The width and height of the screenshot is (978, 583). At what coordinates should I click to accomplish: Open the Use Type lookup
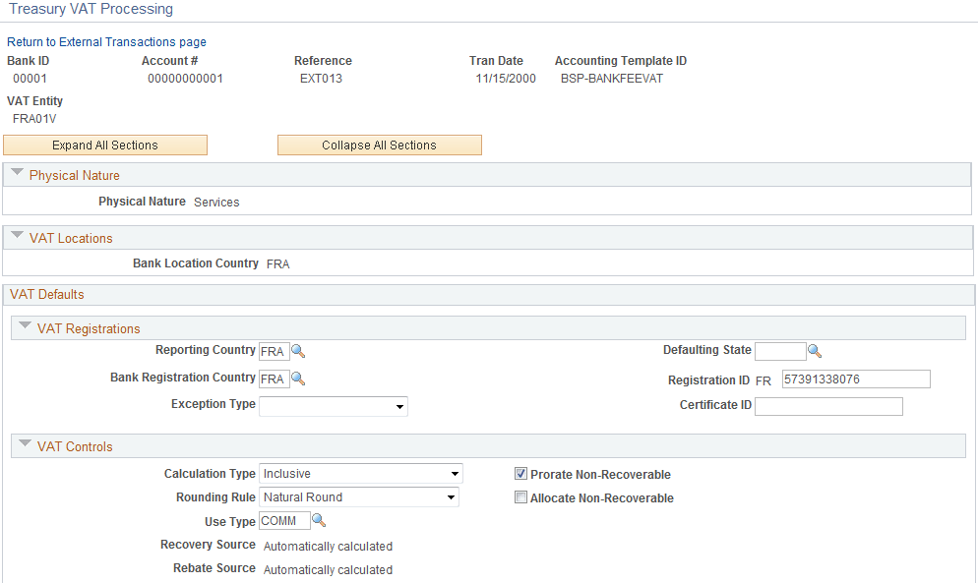coord(318,521)
